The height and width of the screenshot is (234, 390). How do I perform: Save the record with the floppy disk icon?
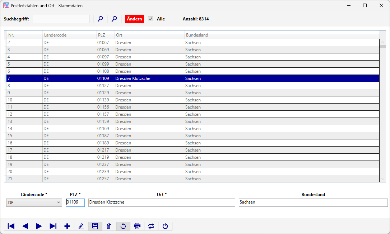[95, 226]
